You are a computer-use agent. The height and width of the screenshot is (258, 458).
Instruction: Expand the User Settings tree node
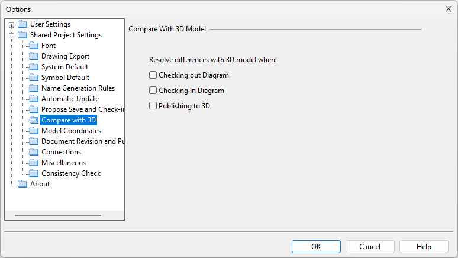click(x=11, y=25)
